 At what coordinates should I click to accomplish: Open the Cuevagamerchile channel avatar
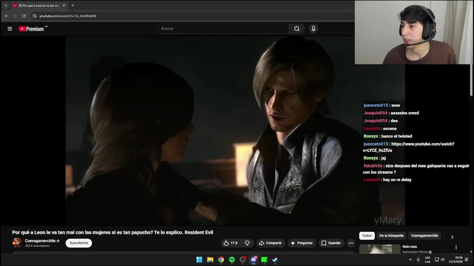tap(17, 243)
